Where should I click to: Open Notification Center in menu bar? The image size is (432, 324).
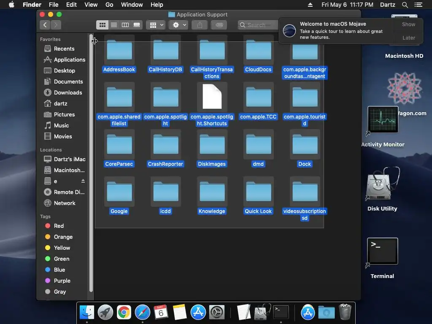418,5
